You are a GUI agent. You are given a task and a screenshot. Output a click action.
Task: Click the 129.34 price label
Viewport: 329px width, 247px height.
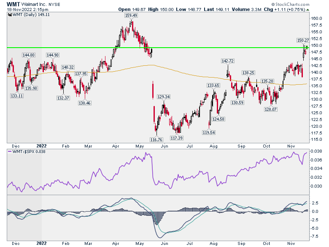point(164,97)
